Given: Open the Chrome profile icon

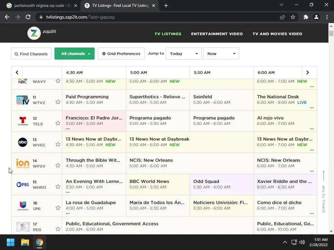Looking at the screenshot, I should click(316, 17).
